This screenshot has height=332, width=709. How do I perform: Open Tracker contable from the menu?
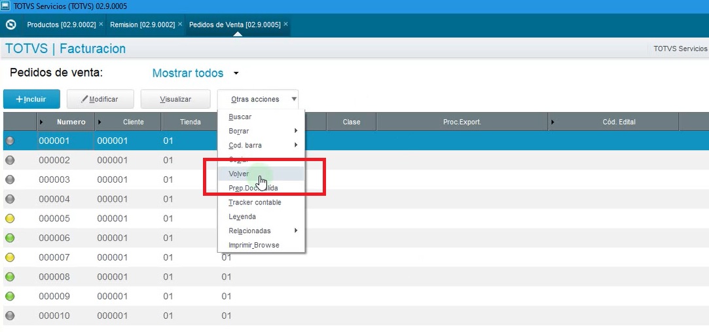point(255,202)
